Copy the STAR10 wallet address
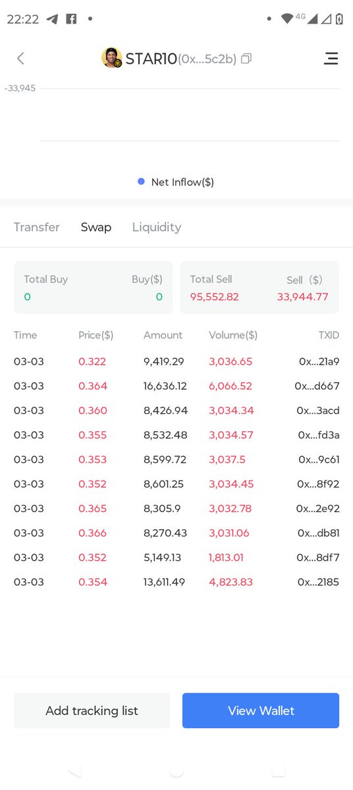This screenshot has width=353, height=790. coord(246,59)
